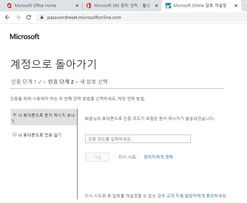
Task: Click the 다음 button
Action: point(97,157)
